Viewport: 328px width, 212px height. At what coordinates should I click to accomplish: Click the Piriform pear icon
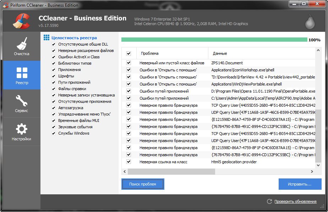[310, 22]
